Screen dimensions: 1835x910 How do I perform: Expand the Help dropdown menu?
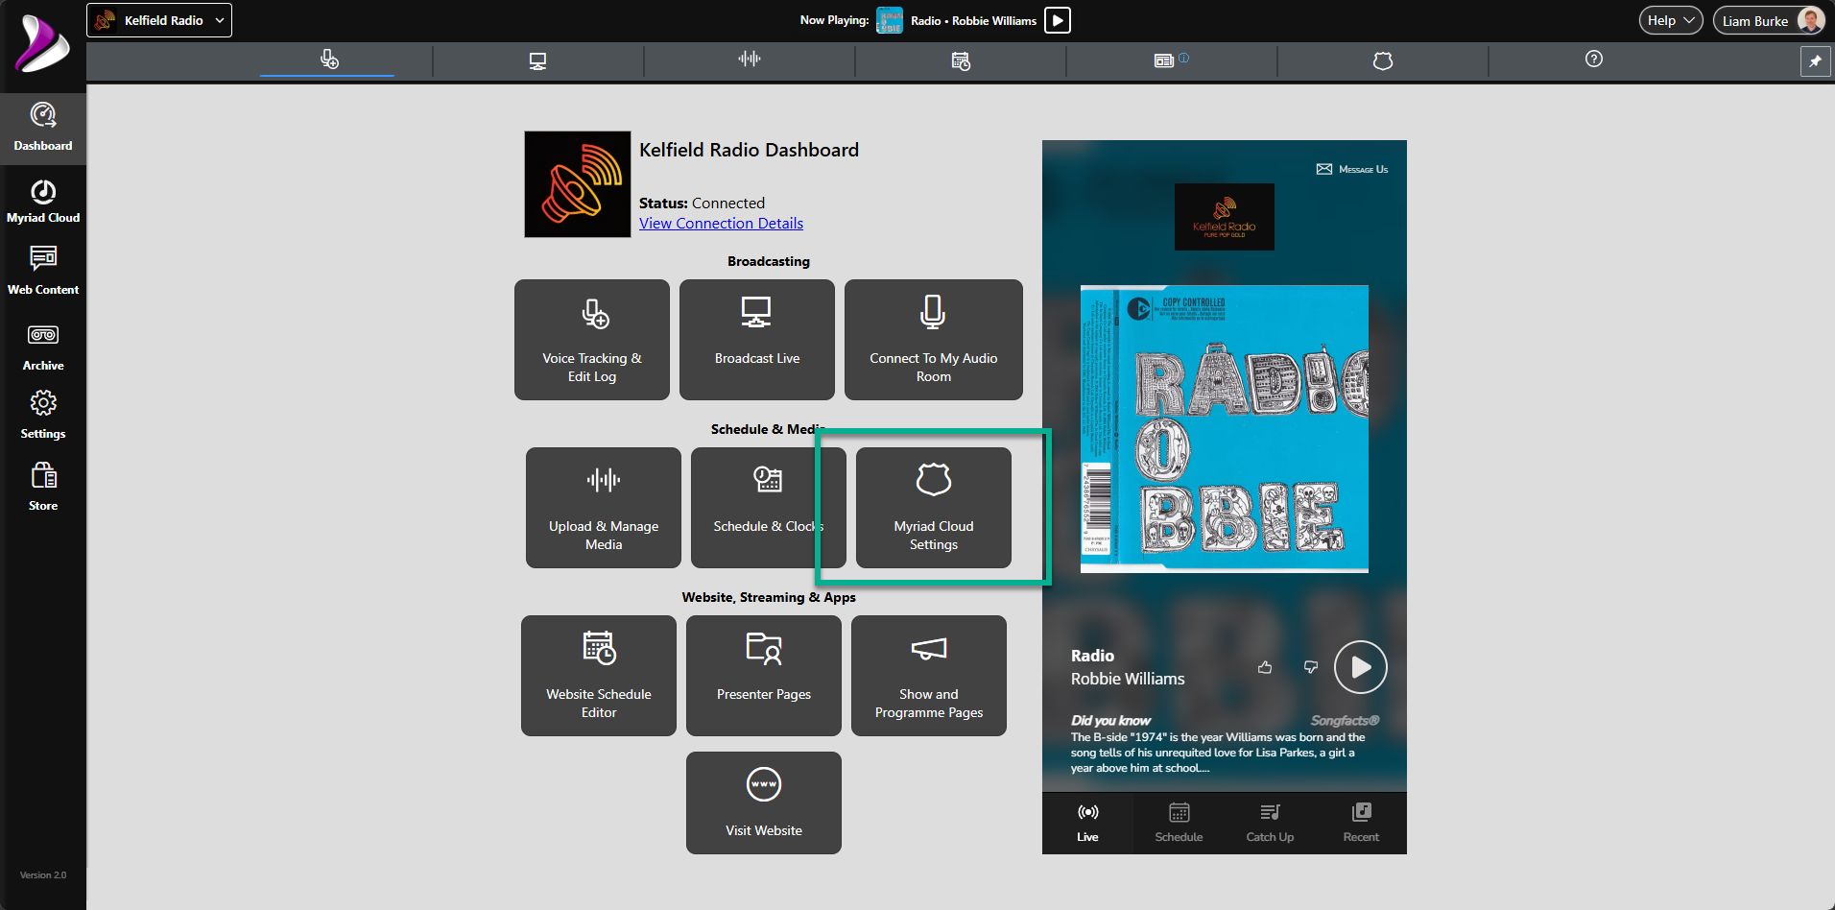pos(1671,20)
